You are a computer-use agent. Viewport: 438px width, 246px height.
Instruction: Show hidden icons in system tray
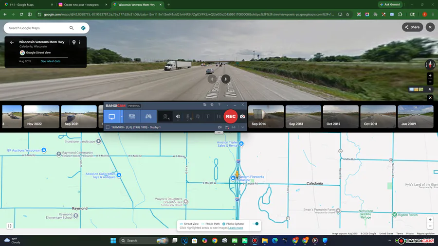pyautogui.click(x=389, y=241)
